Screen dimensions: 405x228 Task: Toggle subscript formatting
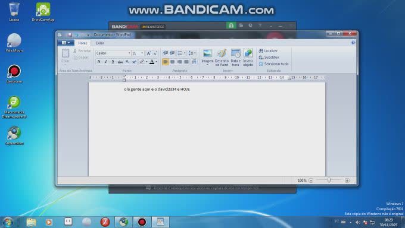pyautogui.click(x=127, y=62)
